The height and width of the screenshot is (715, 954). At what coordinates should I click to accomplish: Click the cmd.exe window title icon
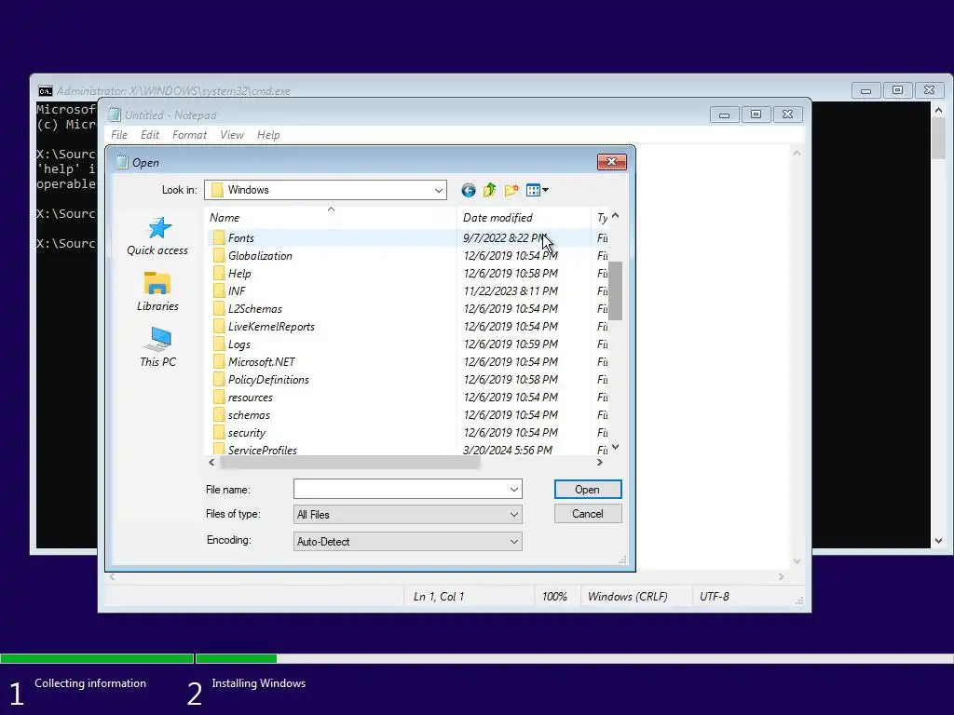pyautogui.click(x=45, y=91)
